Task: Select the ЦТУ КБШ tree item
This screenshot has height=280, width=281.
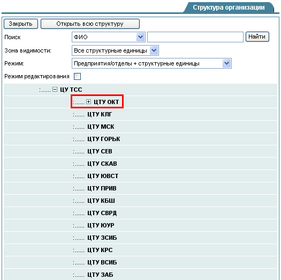Action: (101, 201)
